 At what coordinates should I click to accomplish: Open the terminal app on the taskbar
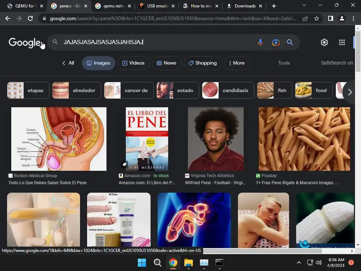click(219, 263)
